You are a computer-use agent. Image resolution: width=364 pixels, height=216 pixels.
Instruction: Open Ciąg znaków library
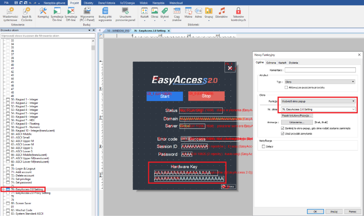point(177,14)
